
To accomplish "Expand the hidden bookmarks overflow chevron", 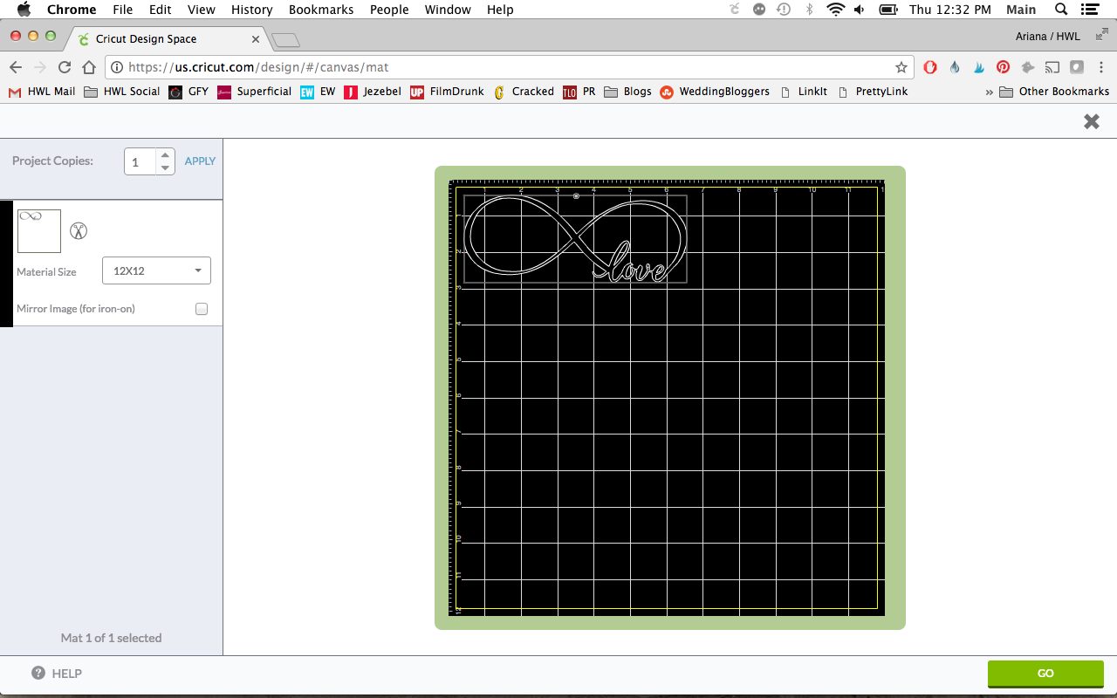I will pos(989,92).
